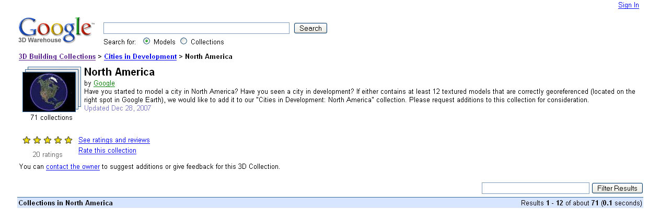Click the Google 3D Warehouse logo
Viewport: 660px width, 209px height.
(x=56, y=30)
